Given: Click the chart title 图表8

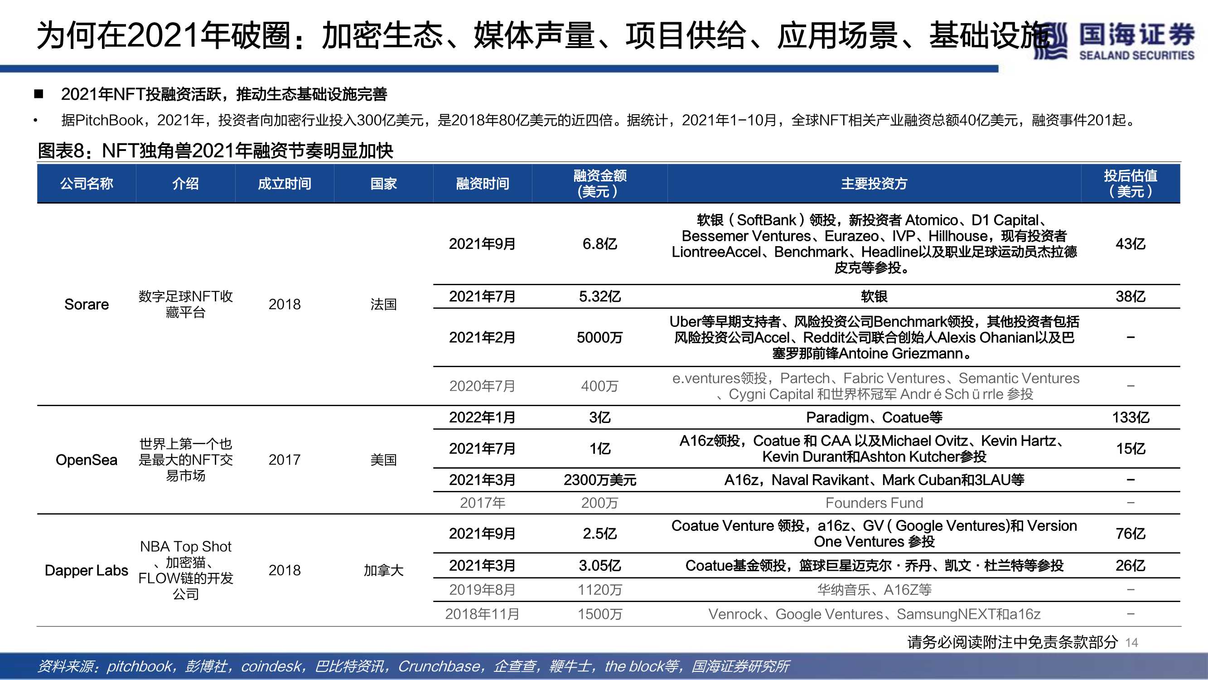Looking at the screenshot, I should [215, 151].
